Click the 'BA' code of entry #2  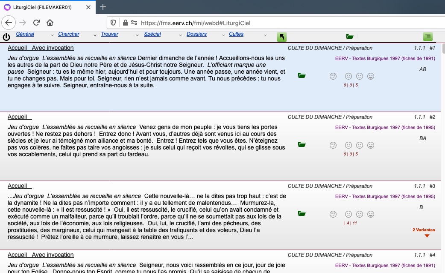pos(423,138)
